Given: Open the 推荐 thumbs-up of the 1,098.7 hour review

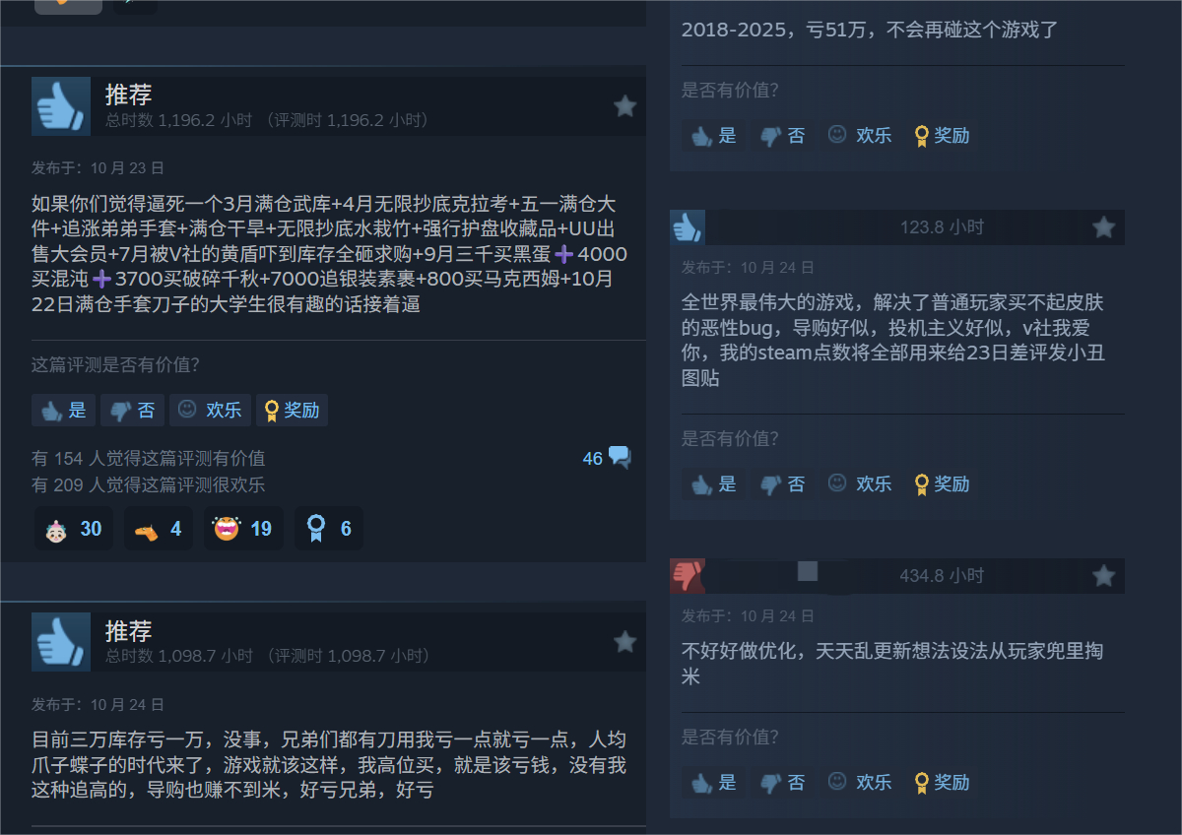Looking at the screenshot, I should click(x=61, y=642).
